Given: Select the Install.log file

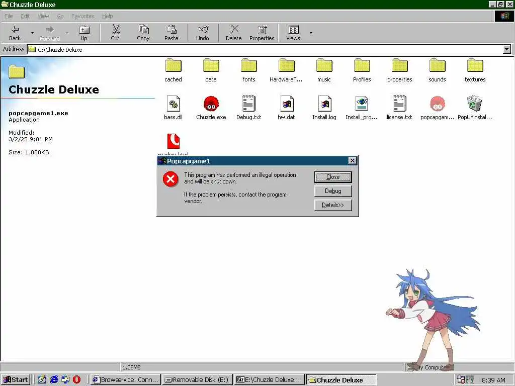Looking at the screenshot, I should point(324,108).
